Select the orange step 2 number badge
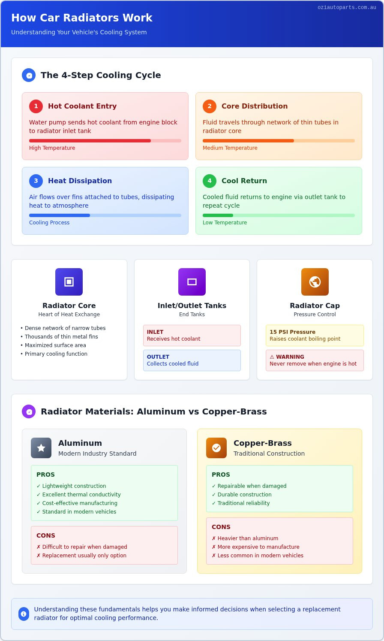384x641 pixels. [210, 106]
